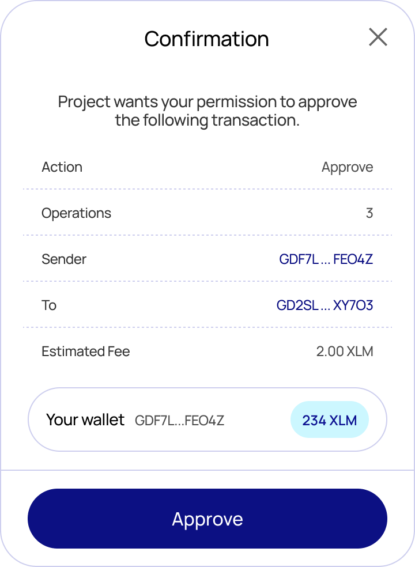
Task: Click the To row label
Action: (49, 305)
